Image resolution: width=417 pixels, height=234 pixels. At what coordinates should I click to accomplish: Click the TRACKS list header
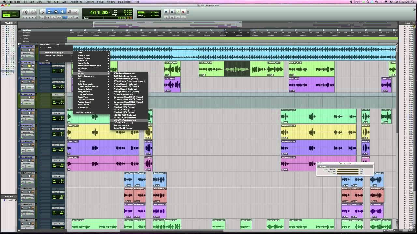9,23
